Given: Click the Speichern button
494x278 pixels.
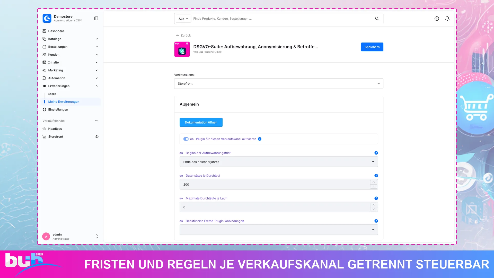Looking at the screenshot, I should click(x=372, y=47).
